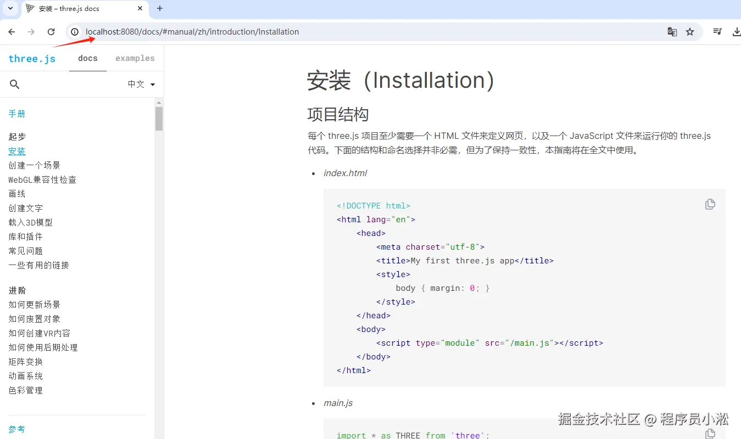Switch to the docs tab

coord(88,58)
